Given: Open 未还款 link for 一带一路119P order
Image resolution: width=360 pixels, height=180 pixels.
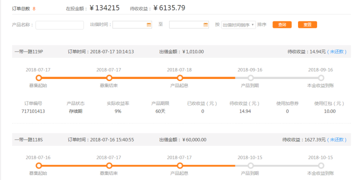Looking at the screenshot, I should [x=337, y=51].
